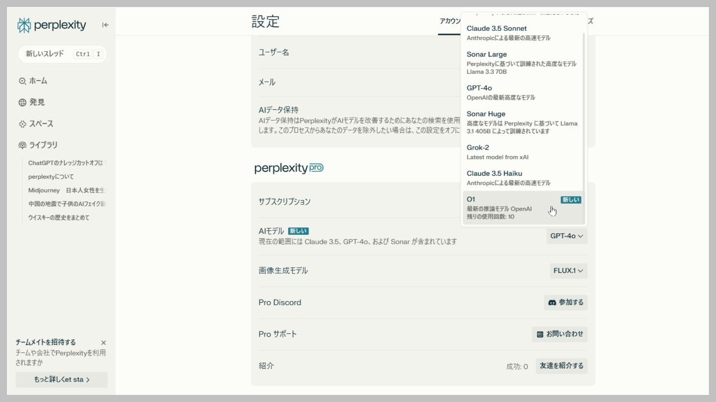Click the もっと詳しく learn more link

coord(62,380)
